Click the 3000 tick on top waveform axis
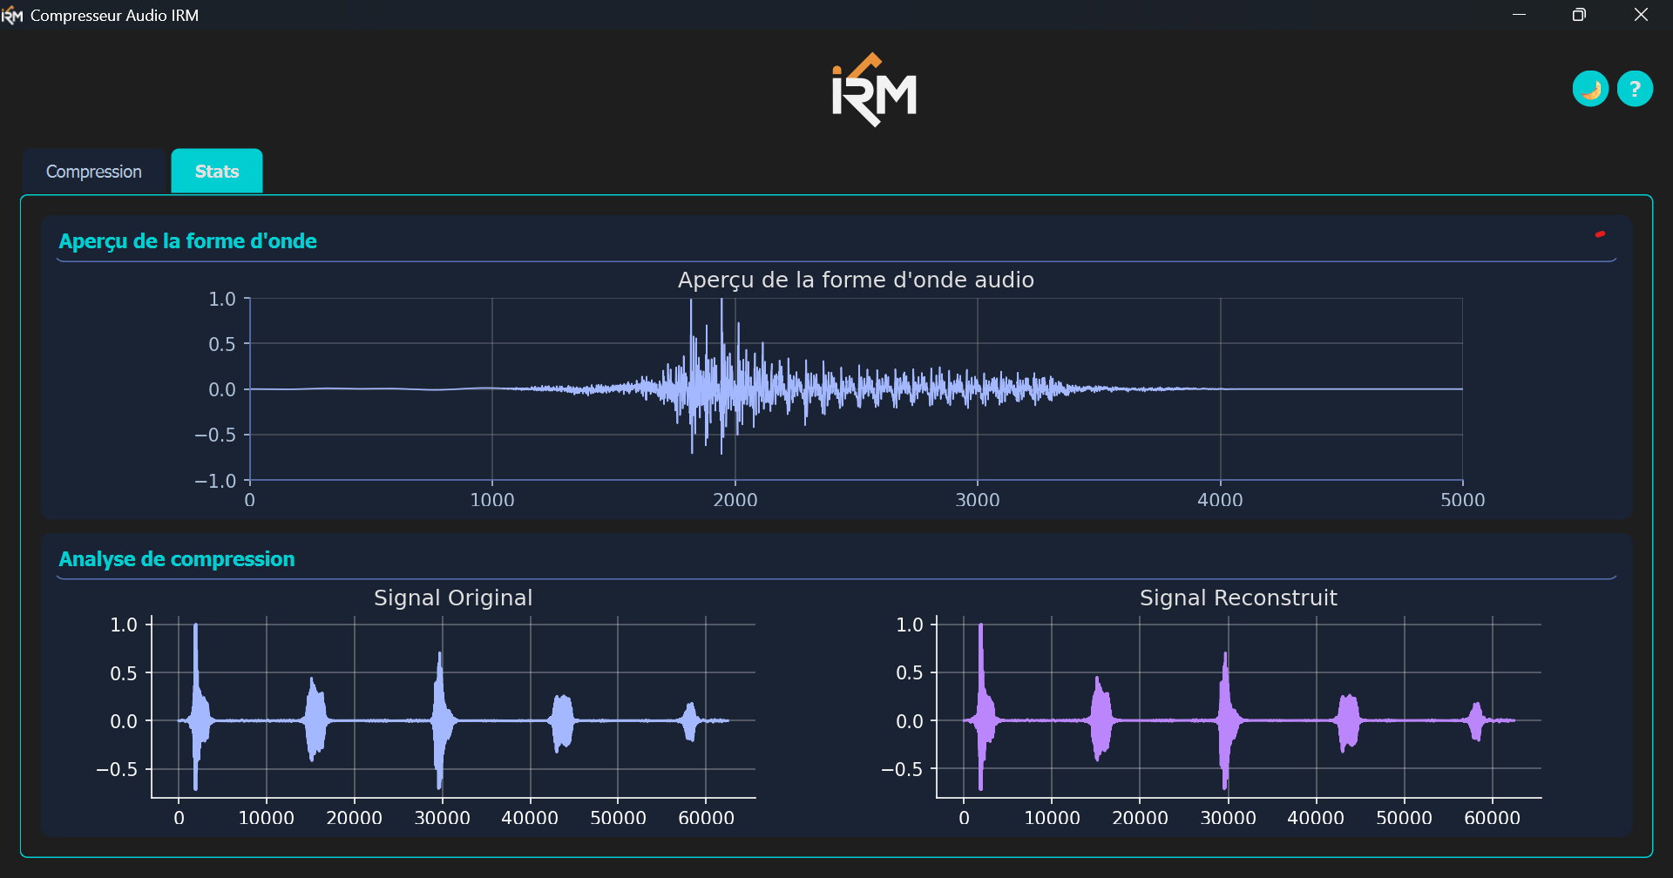1673x878 pixels. [x=978, y=500]
